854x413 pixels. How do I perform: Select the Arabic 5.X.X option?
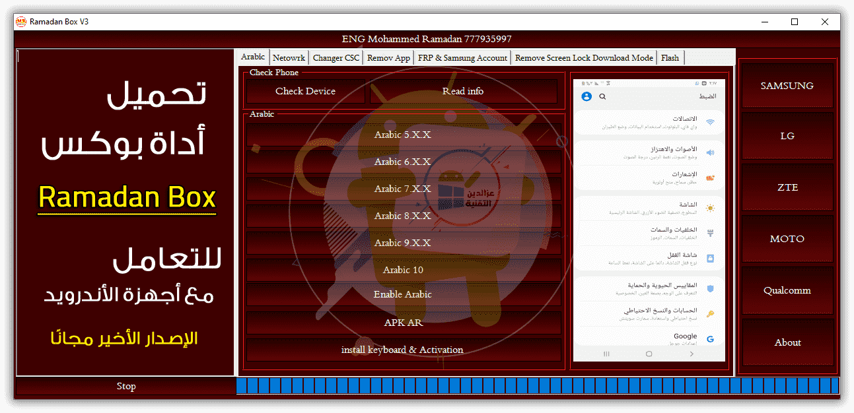click(403, 135)
